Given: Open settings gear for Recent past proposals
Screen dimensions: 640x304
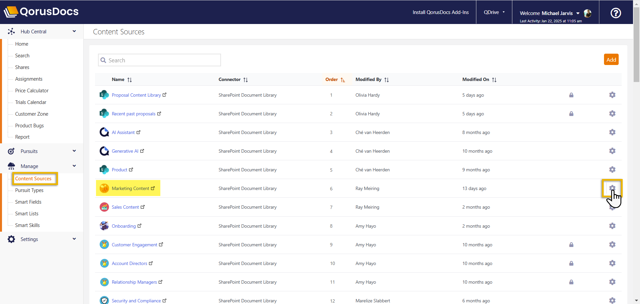Looking at the screenshot, I should click(x=612, y=114).
